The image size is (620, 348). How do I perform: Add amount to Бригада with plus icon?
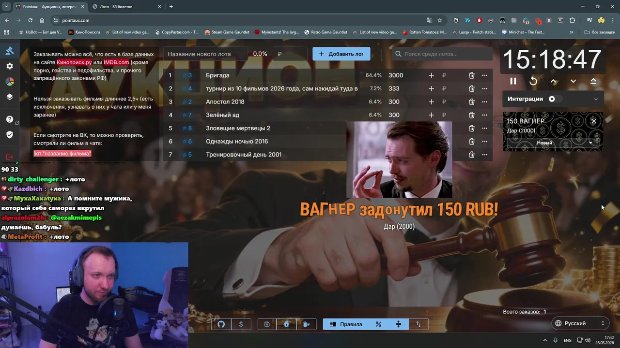click(x=431, y=75)
